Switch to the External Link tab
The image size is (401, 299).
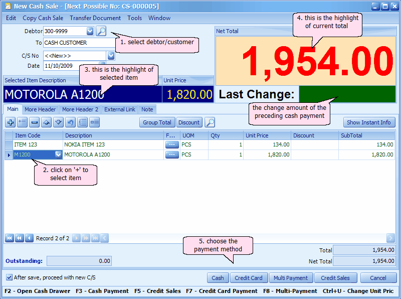[x=120, y=109]
